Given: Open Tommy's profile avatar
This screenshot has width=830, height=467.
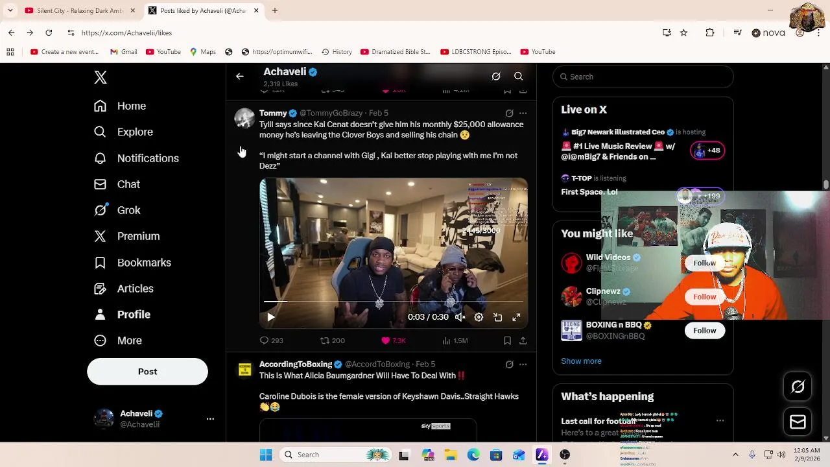Looking at the screenshot, I should pyautogui.click(x=244, y=118).
